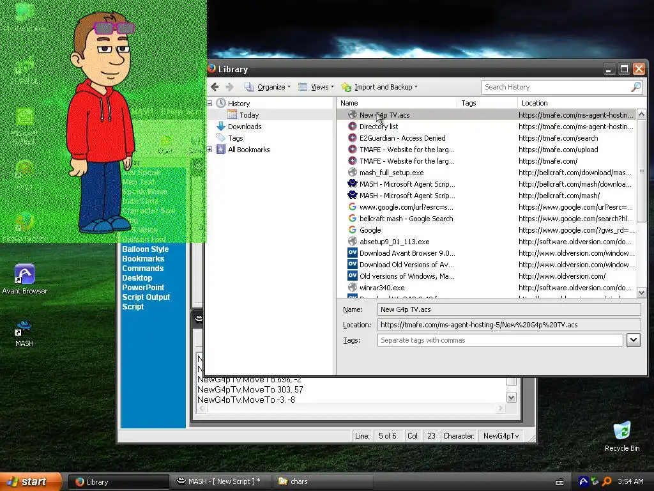Click the TMAFE icon for tmafe.com/upload
This screenshot has width=654, height=491.
(353, 150)
